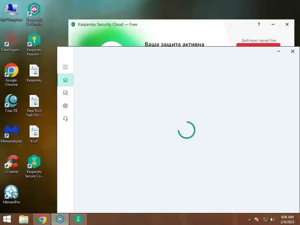Open the settings gear in sidebar
300x225 pixels.
pos(65,105)
